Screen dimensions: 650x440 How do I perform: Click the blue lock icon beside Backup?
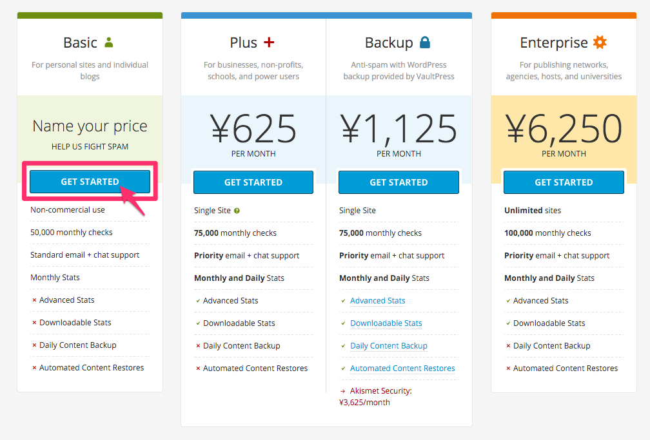pyautogui.click(x=425, y=43)
